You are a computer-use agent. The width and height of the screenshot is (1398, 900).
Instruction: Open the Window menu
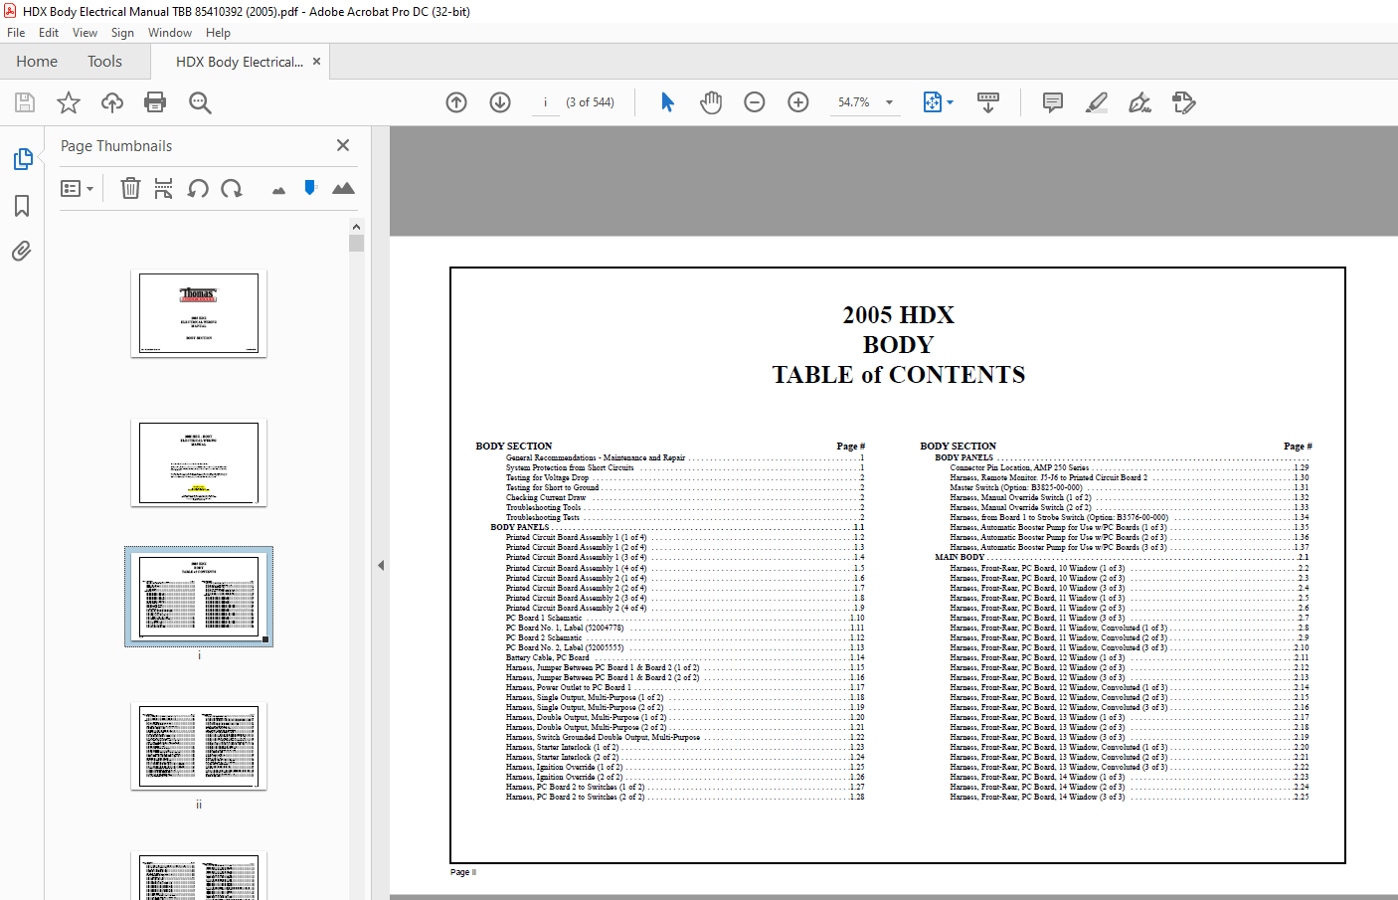click(x=170, y=33)
